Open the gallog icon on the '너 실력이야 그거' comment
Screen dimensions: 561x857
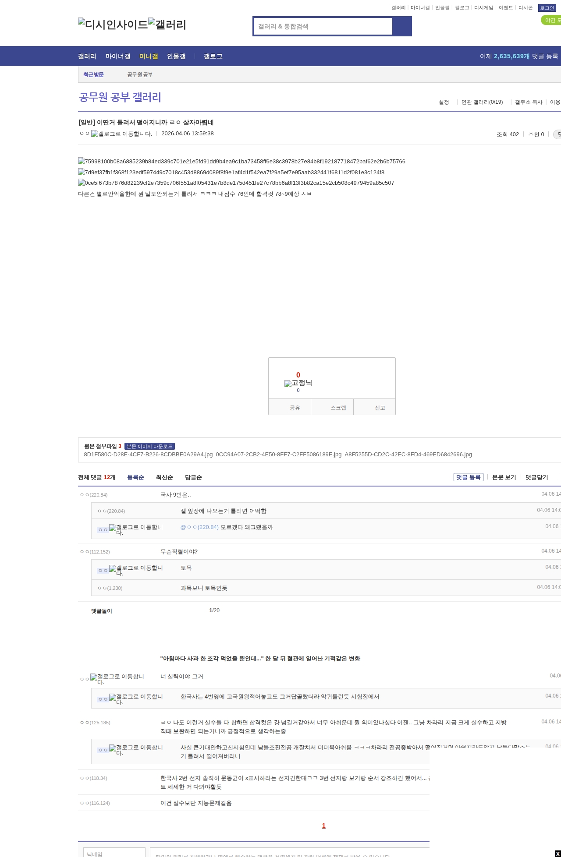click(117, 679)
